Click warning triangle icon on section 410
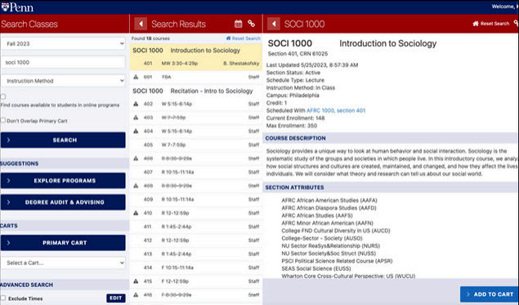Viewport: 519px width, 305px height. [136, 213]
